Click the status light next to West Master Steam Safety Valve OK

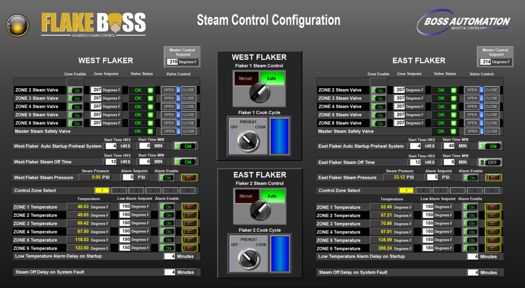pos(150,131)
